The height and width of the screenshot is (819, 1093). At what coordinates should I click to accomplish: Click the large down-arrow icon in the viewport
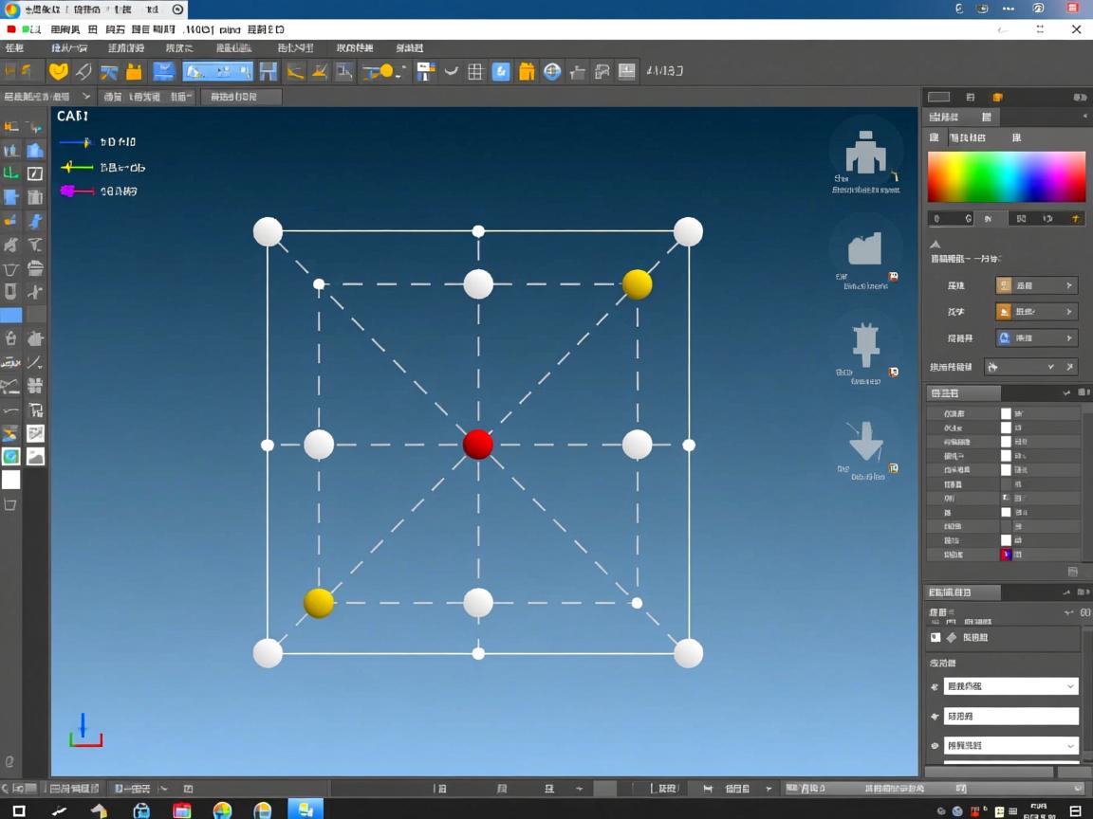point(865,442)
